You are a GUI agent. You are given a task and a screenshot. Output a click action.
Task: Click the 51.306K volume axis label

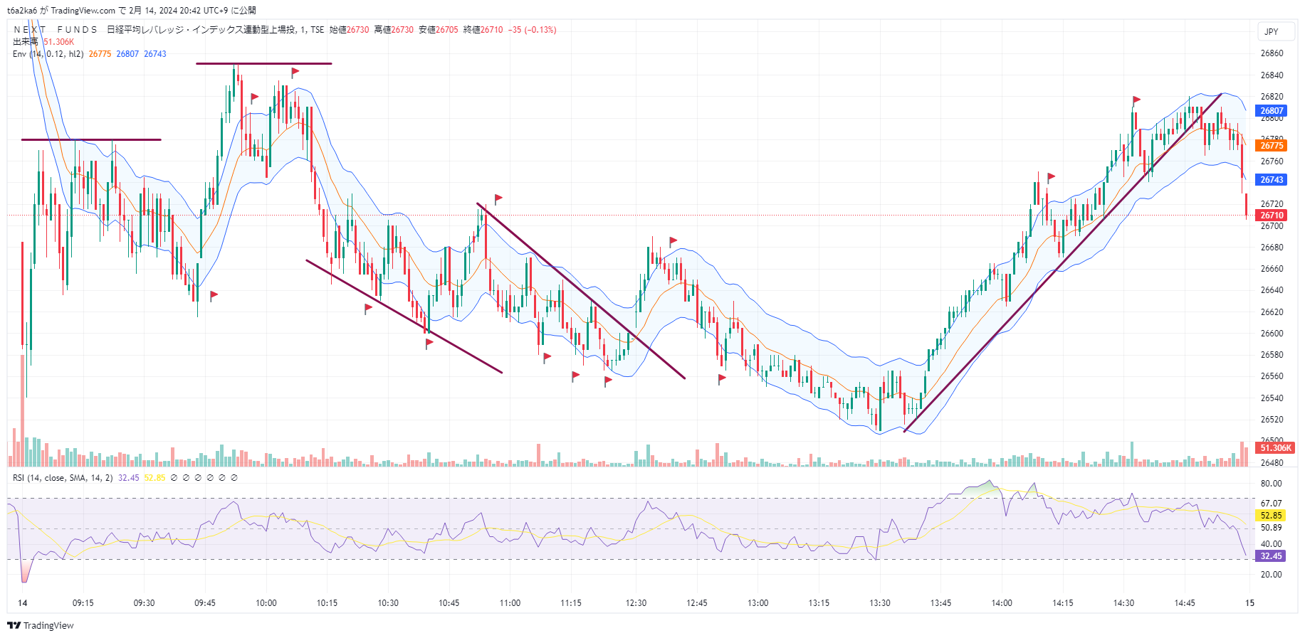click(x=1275, y=448)
